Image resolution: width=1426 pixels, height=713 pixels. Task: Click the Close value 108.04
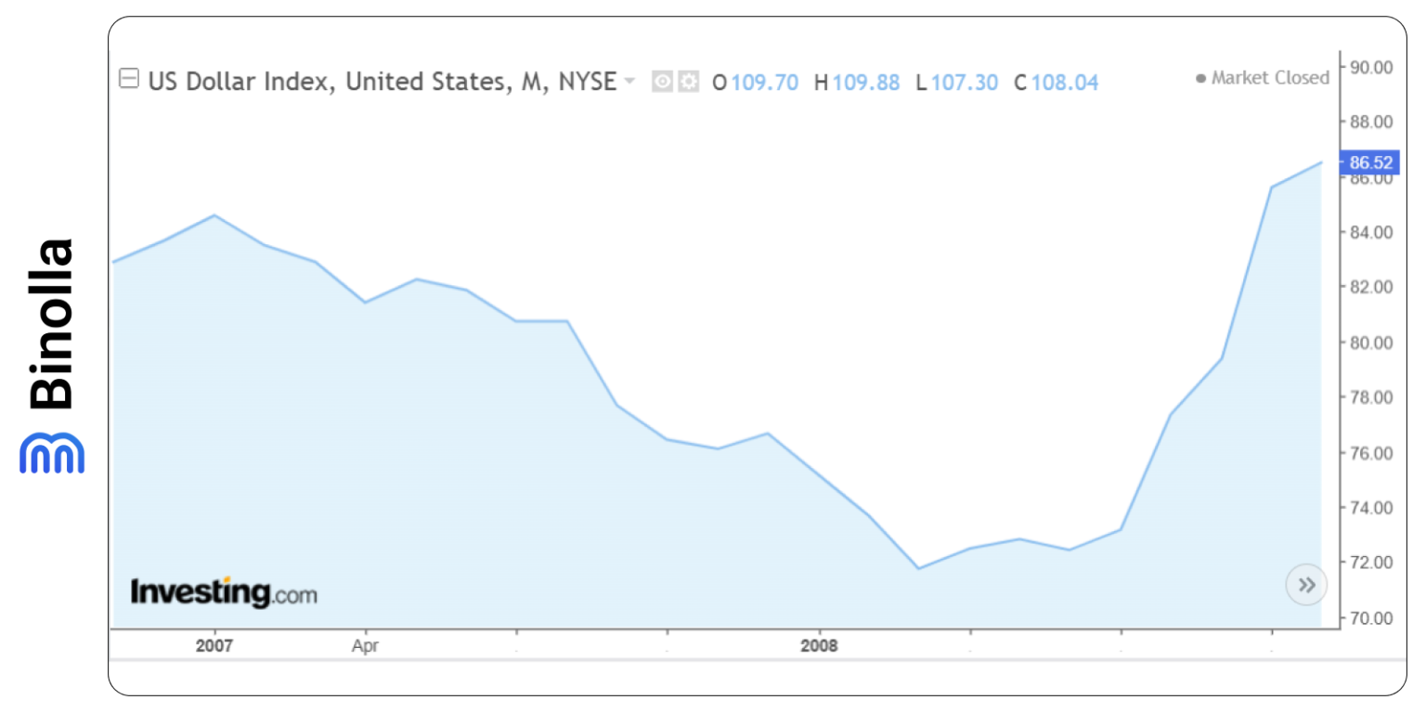click(1064, 83)
